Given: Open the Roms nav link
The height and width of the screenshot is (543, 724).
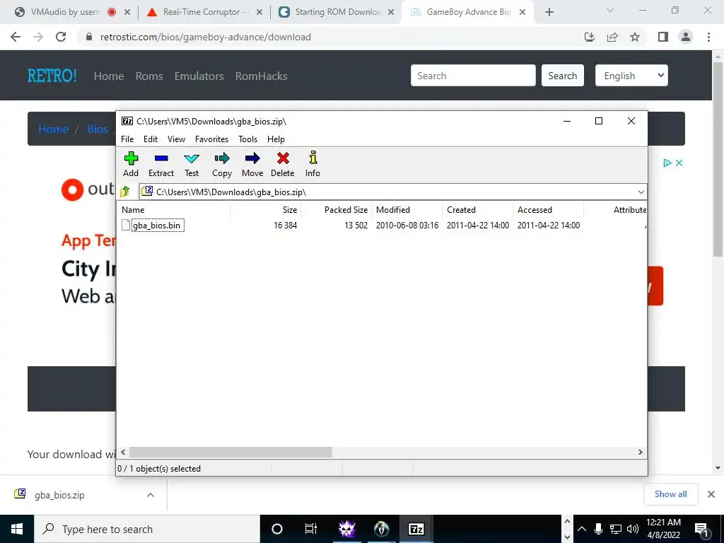Looking at the screenshot, I should pyautogui.click(x=149, y=76).
